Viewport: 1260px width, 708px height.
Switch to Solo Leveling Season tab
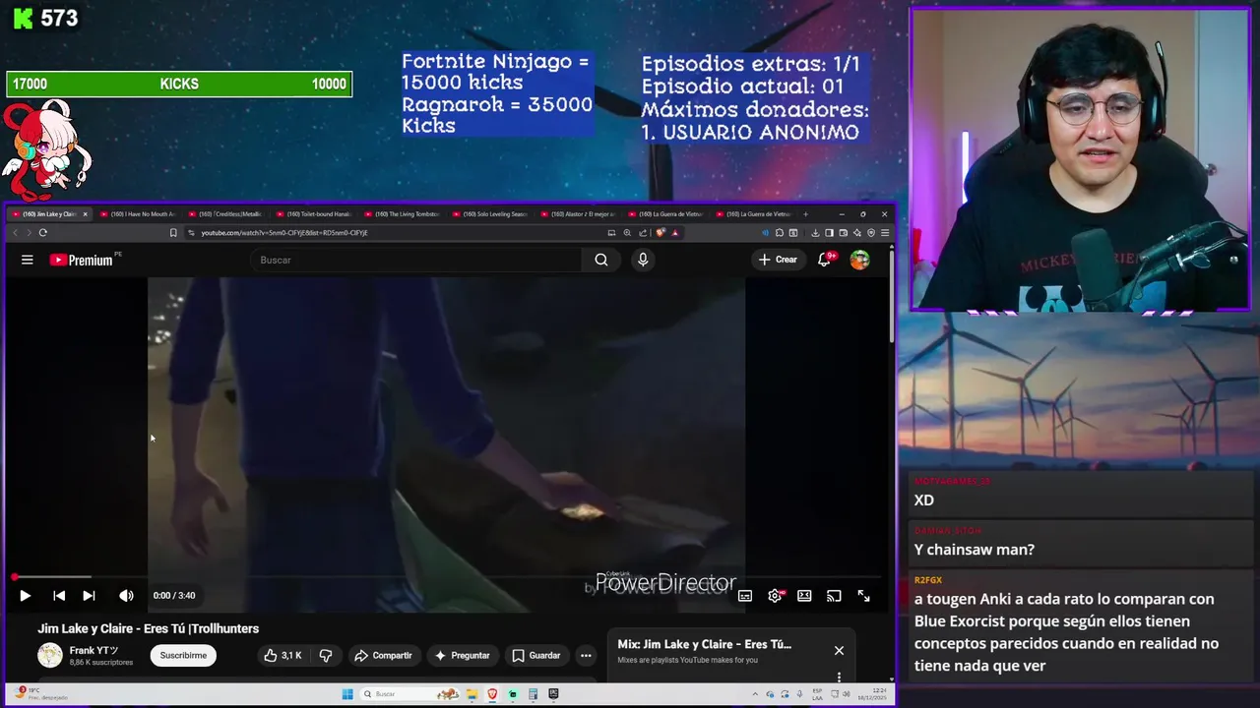[x=489, y=214]
